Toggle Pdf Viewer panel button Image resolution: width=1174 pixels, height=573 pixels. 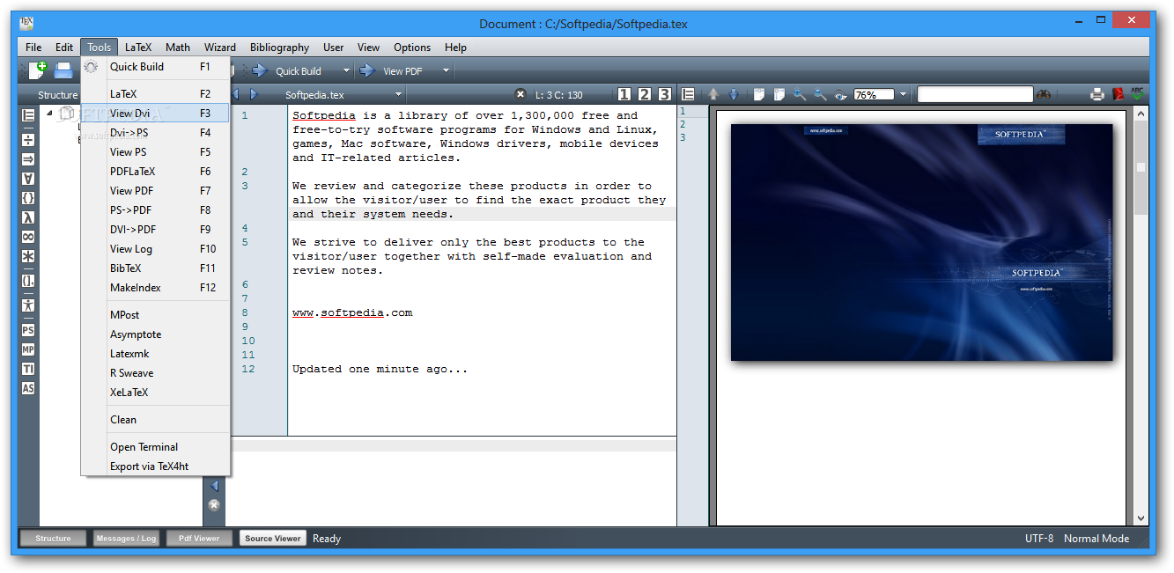[x=199, y=538]
